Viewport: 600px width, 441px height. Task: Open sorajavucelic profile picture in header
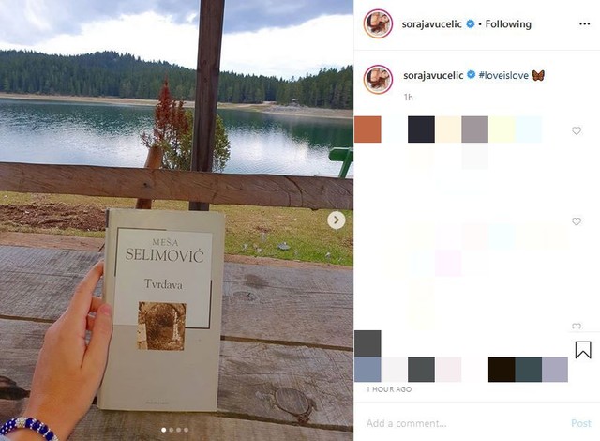coord(378,23)
